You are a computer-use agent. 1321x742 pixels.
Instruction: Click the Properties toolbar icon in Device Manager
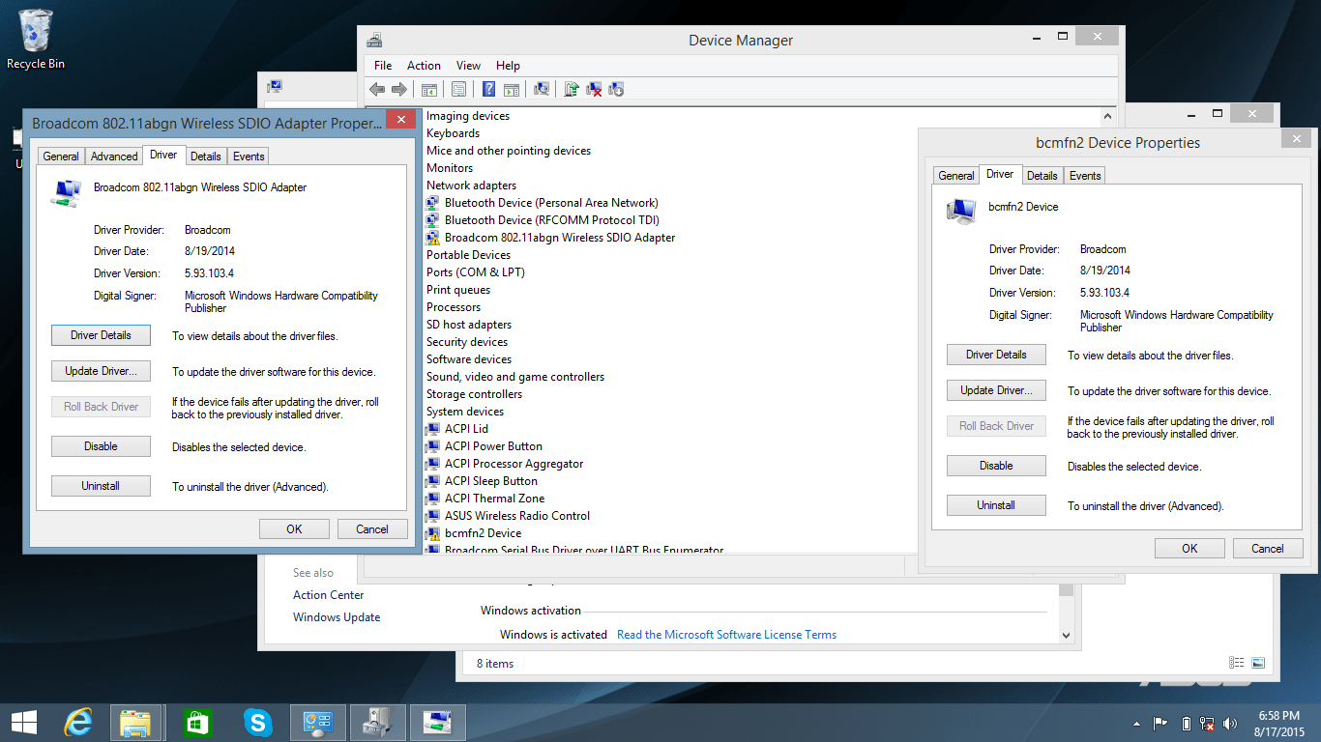(x=458, y=89)
